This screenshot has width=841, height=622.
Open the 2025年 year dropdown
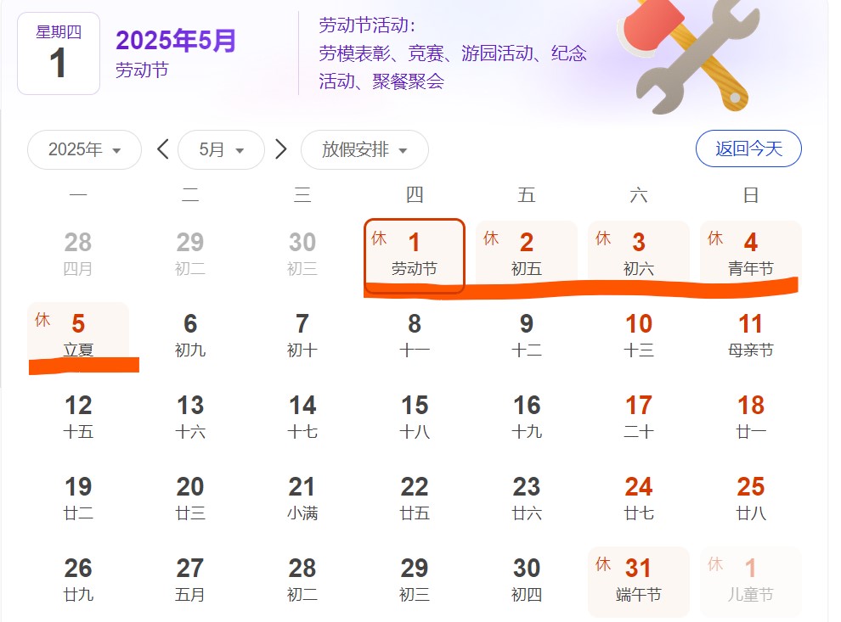[x=84, y=150]
